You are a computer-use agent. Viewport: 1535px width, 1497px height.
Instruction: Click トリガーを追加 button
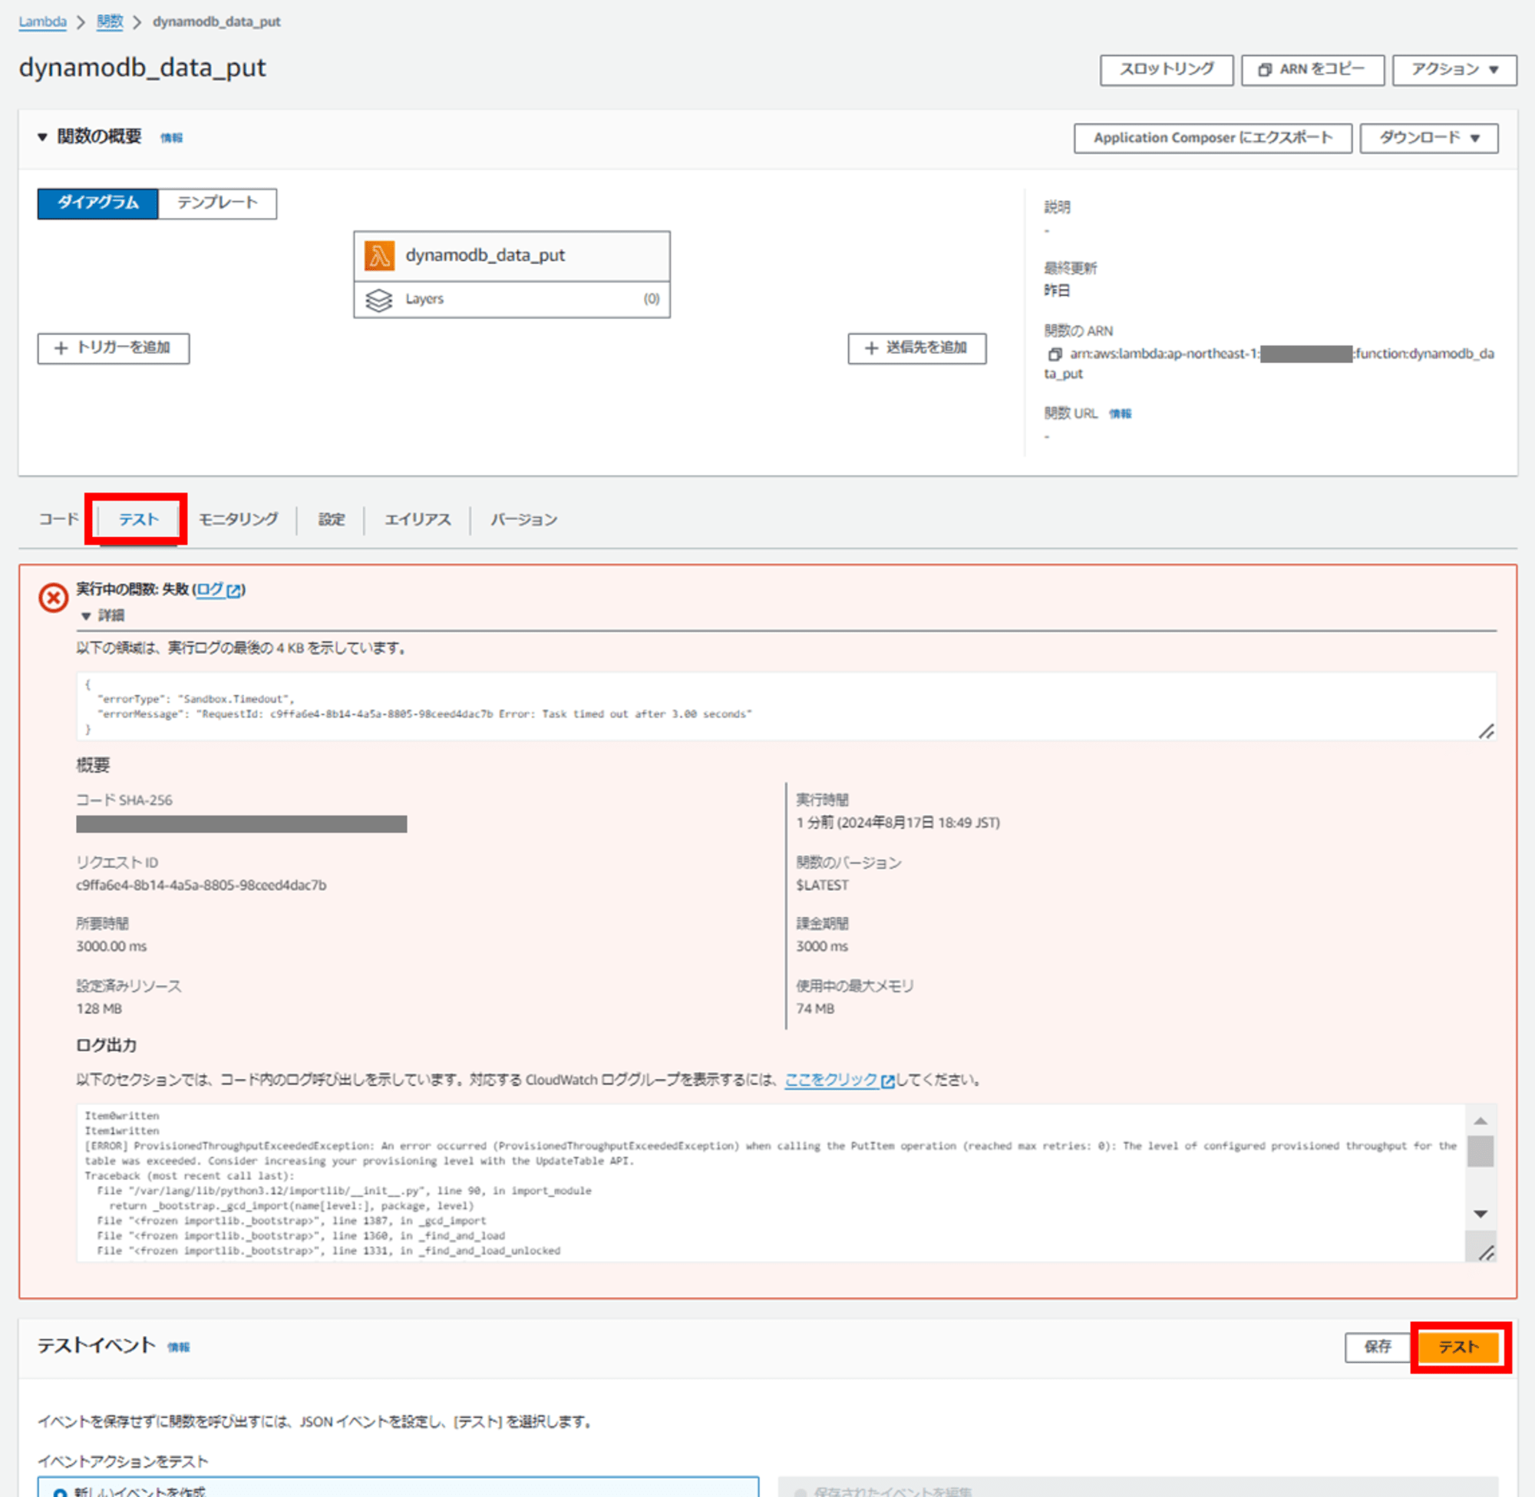pyautogui.click(x=114, y=348)
